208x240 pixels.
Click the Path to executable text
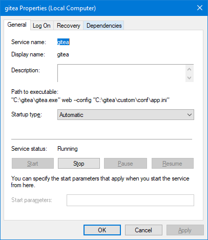click(x=90, y=100)
